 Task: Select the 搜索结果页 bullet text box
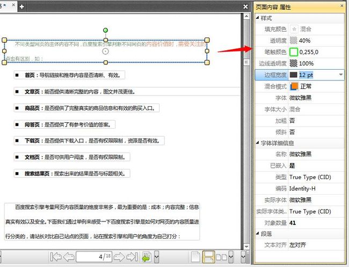(72, 173)
